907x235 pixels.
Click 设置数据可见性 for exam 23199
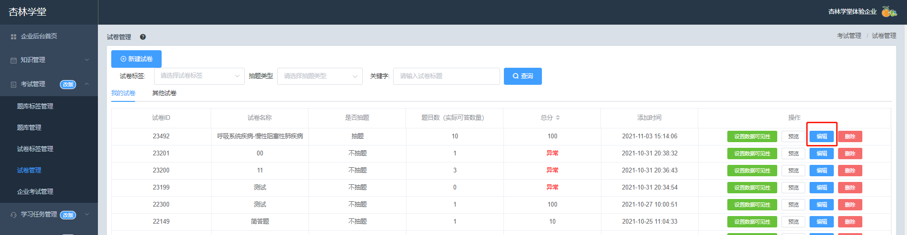point(752,188)
